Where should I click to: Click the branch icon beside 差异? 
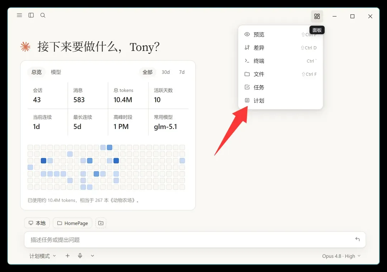pyautogui.click(x=247, y=48)
